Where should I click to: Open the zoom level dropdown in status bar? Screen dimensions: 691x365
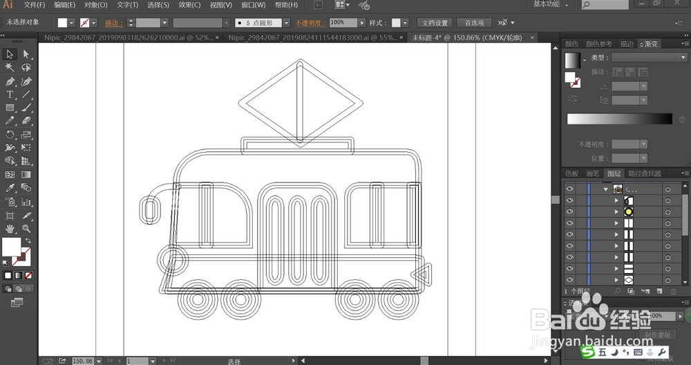pos(99,361)
